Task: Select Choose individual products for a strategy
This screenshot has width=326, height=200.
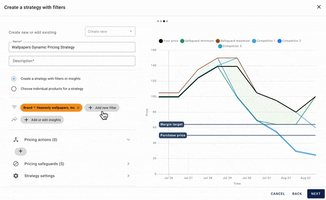Action: (x=14, y=89)
